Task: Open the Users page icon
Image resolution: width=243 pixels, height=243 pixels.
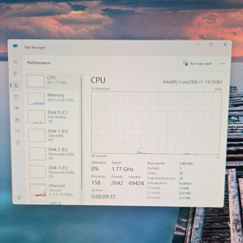Action: click(17, 120)
